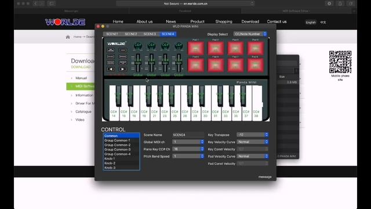371x209 pixels.
Task: Click the white piano key labeled CC# 30
Action: 205,114
